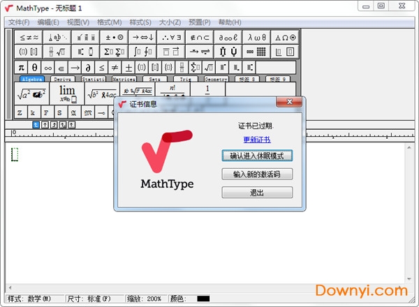This screenshot has width=419, height=307.
Task: Click the 更新证书 link
Action: 257,140
